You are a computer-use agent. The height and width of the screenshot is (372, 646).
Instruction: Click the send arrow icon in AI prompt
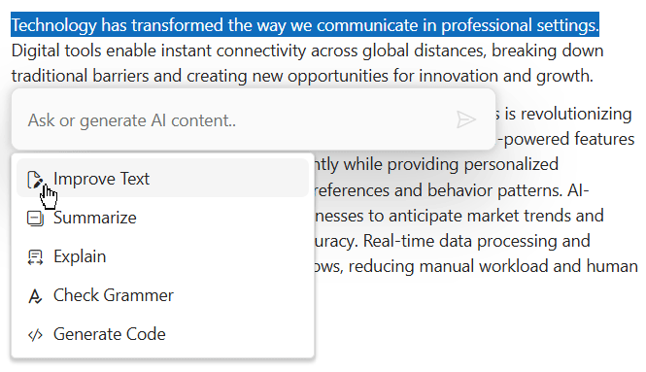pos(466,119)
